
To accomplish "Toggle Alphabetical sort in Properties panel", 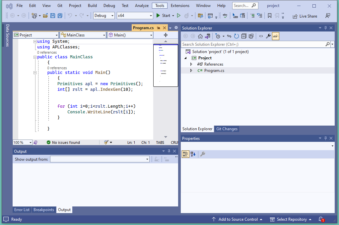I will (x=193, y=154).
